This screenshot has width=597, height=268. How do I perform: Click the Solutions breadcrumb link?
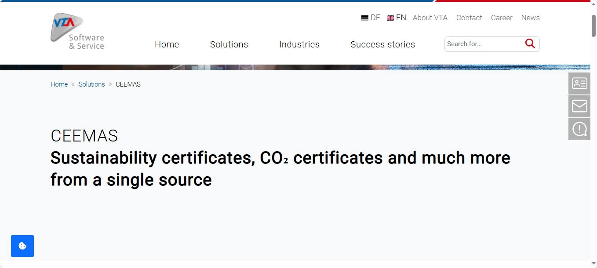coord(92,84)
